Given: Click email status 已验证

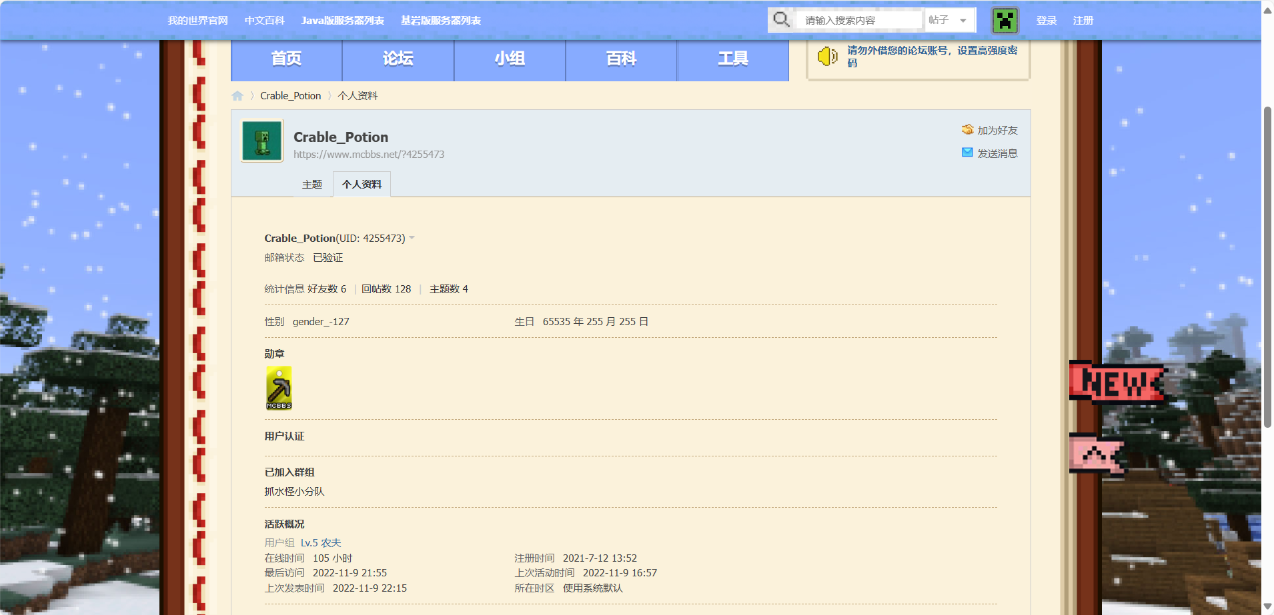Looking at the screenshot, I should (328, 258).
